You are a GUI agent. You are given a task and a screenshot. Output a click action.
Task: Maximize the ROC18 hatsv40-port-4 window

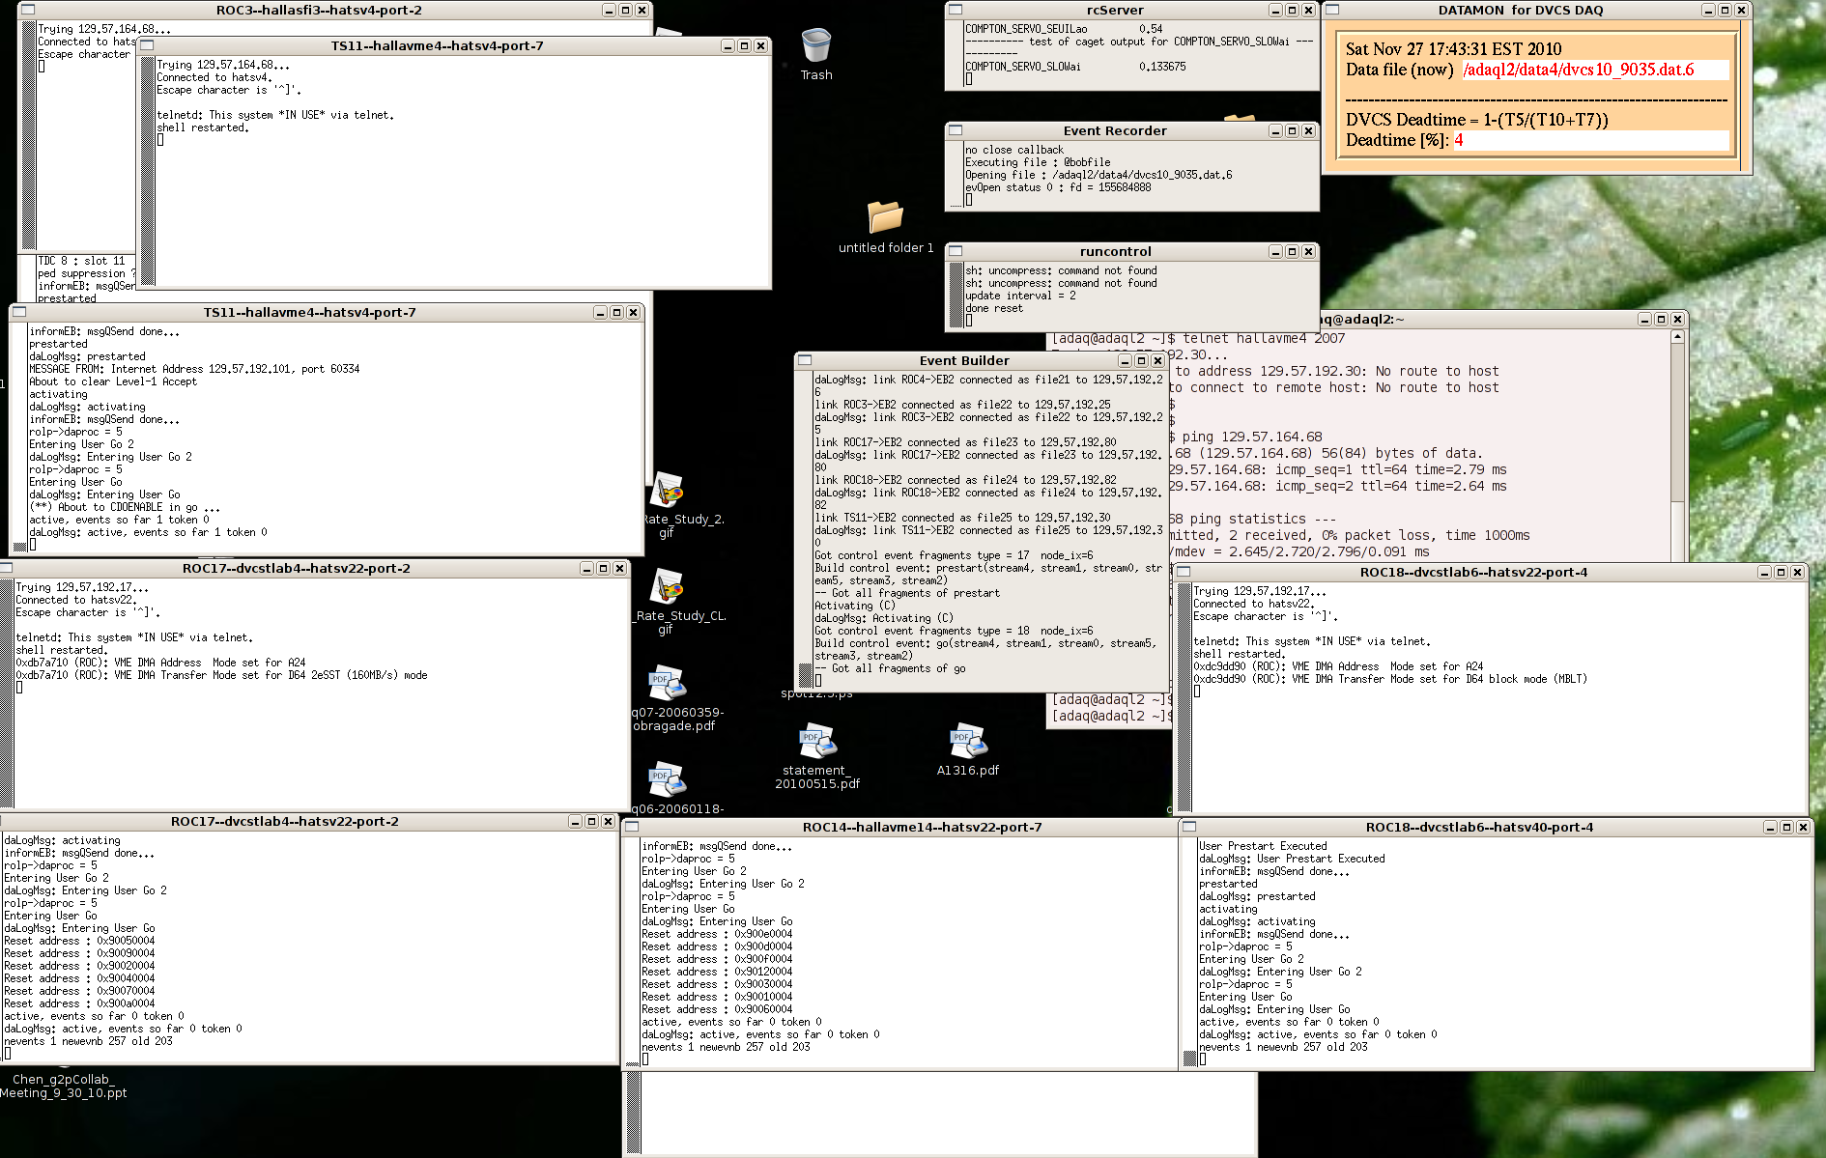tap(1786, 827)
